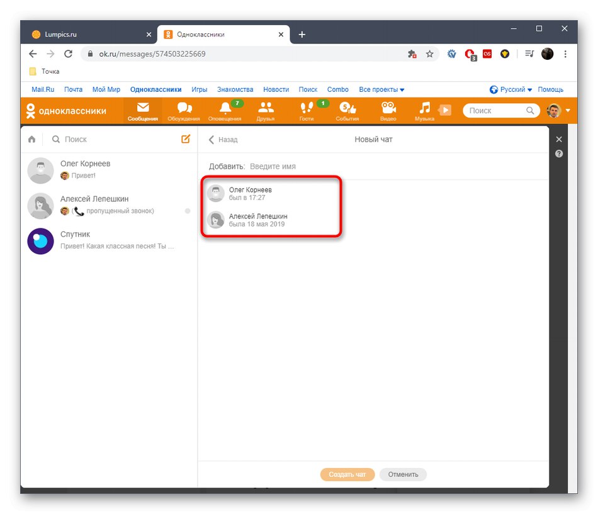Switch to Одноклассники browser tab
The image size is (598, 514).
(224, 35)
